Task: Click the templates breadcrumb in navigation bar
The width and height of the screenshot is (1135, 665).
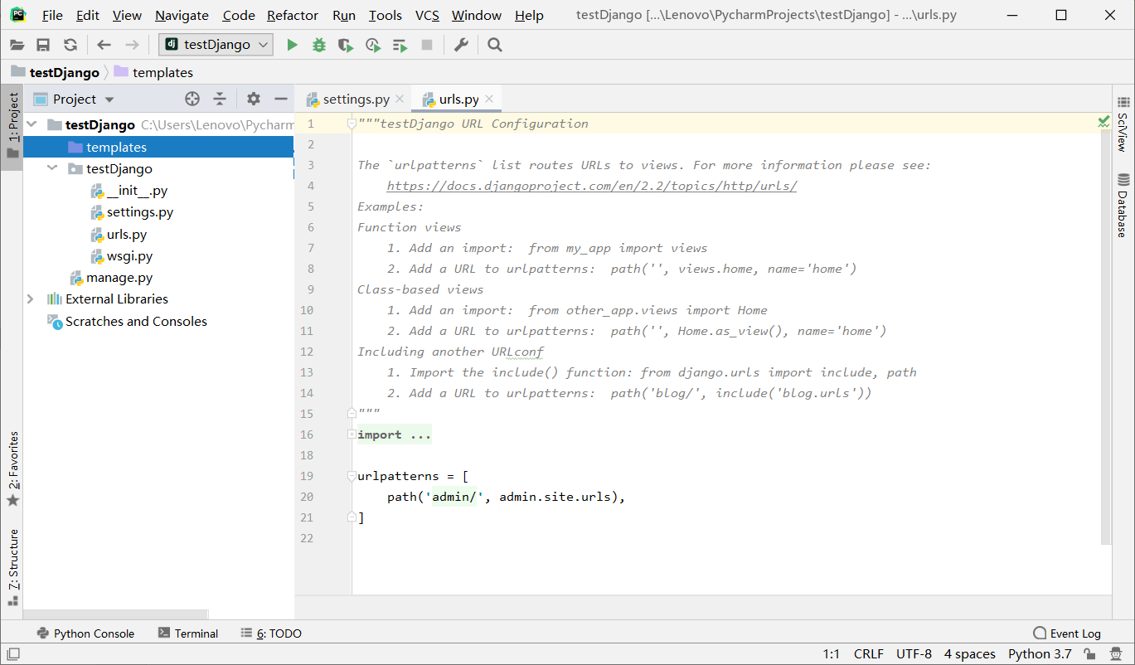Action: click(x=153, y=72)
